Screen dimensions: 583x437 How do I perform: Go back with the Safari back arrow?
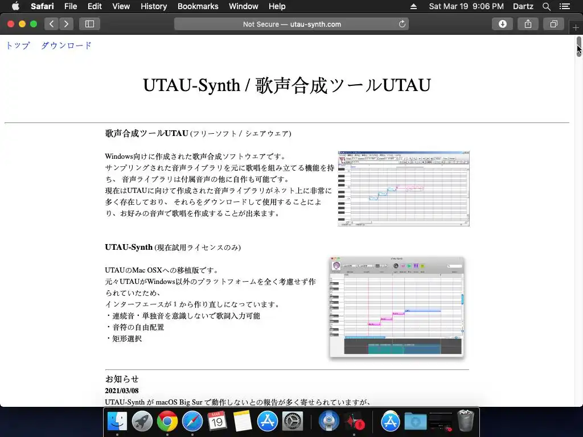pyautogui.click(x=52, y=24)
